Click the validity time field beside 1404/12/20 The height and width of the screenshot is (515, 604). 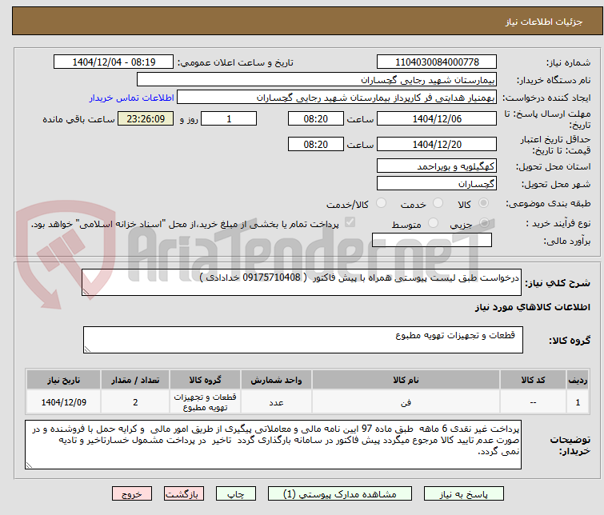315,145
